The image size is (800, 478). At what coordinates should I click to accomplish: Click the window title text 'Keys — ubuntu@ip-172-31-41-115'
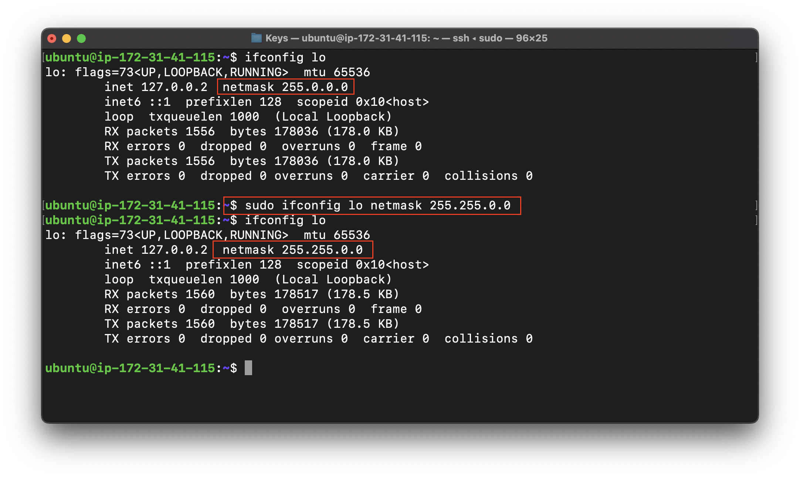[348, 38]
